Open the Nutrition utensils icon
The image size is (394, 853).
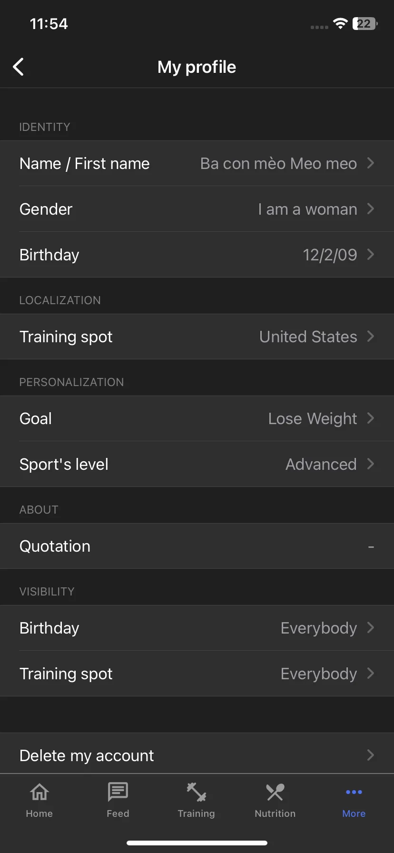(x=275, y=792)
